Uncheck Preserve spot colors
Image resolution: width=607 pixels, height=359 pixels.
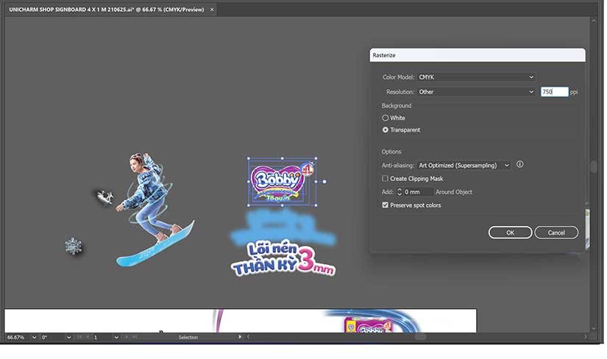click(386, 205)
